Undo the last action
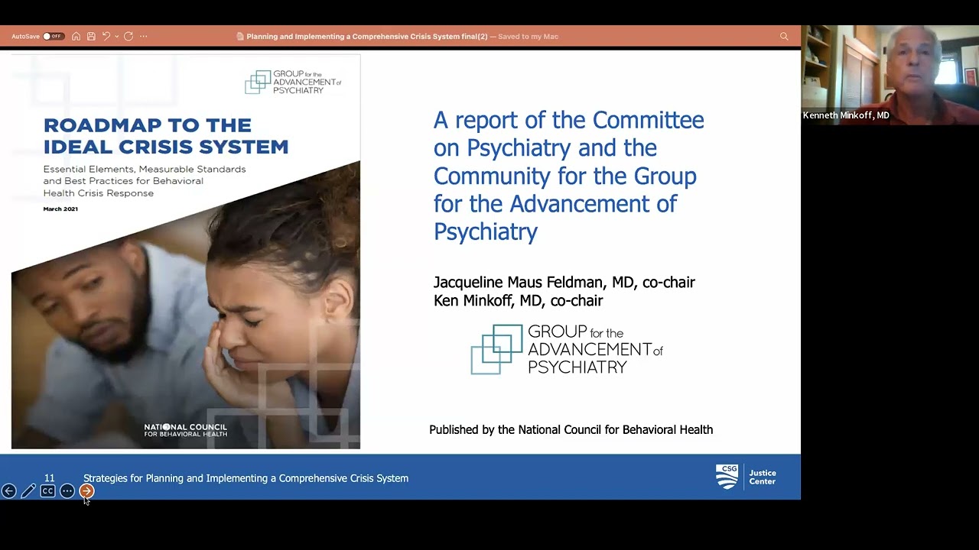This screenshot has height=550, width=979. (x=106, y=36)
